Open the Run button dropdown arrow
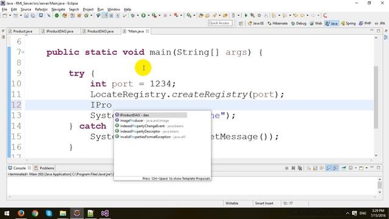 click(149, 15)
